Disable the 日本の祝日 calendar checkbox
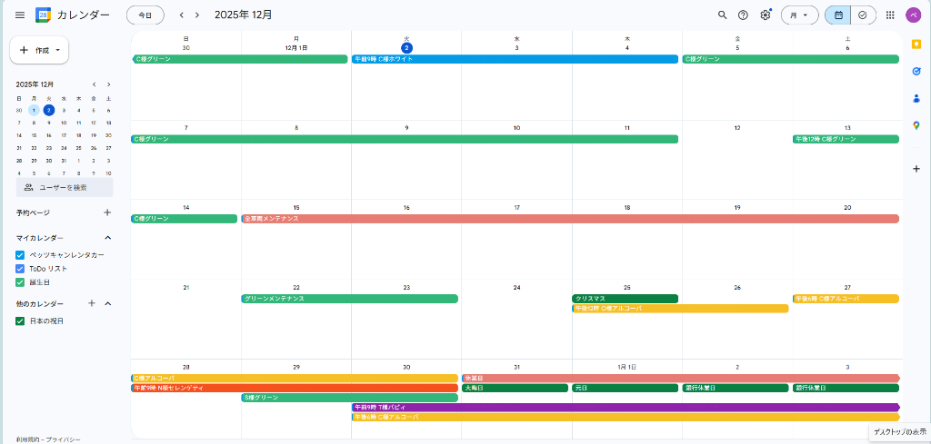The image size is (931, 444). click(x=20, y=321)
